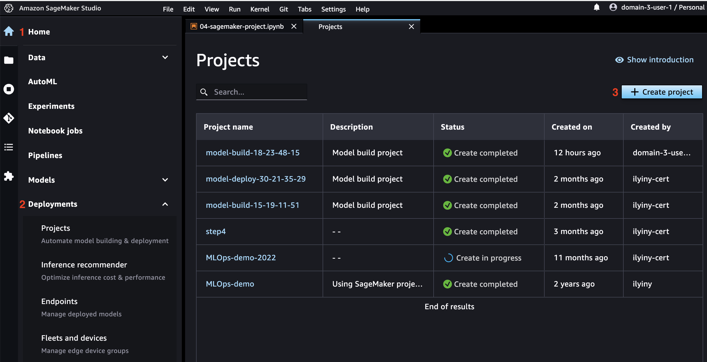Screen dimensions: 707x362
Task: Open the File menu
Action: click(x=168, y=9)
